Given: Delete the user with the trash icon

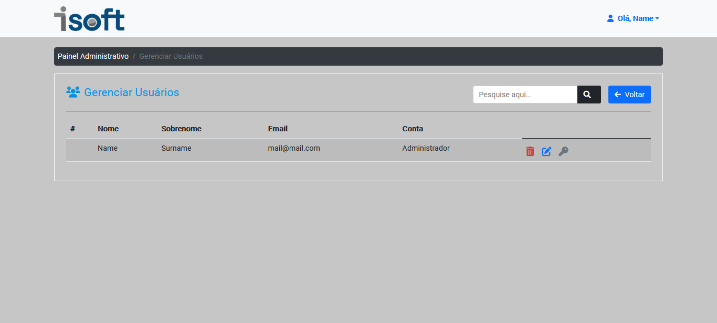Looking at the screenshot, I should pos(530,151).
